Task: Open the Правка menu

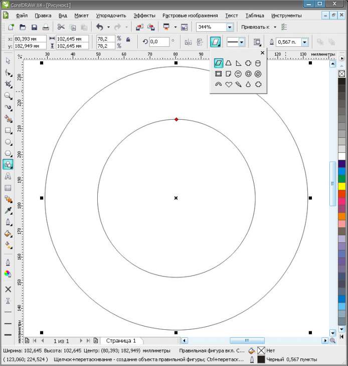Action: [x=43, y=16]
